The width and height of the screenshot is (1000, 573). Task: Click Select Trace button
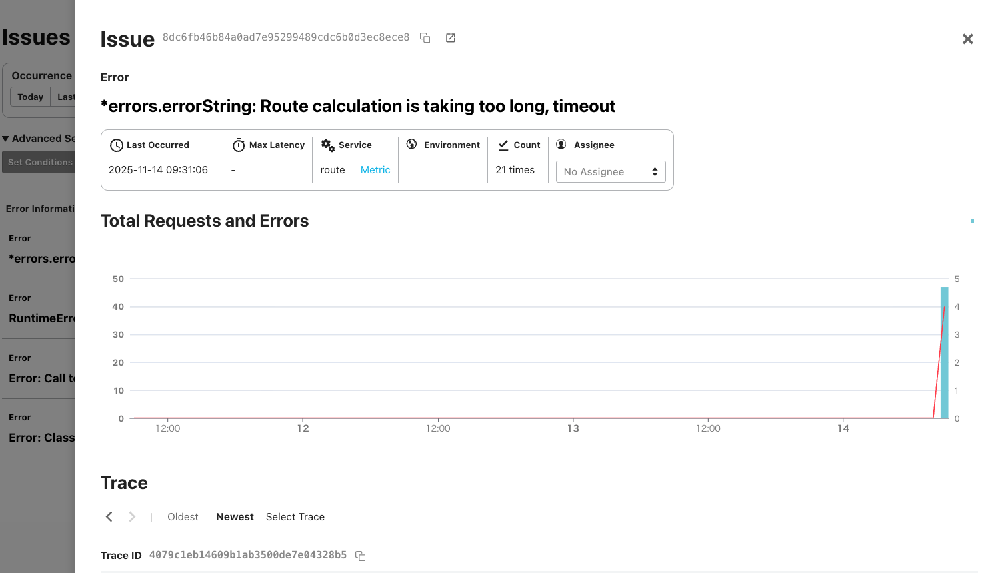[295, 517]
